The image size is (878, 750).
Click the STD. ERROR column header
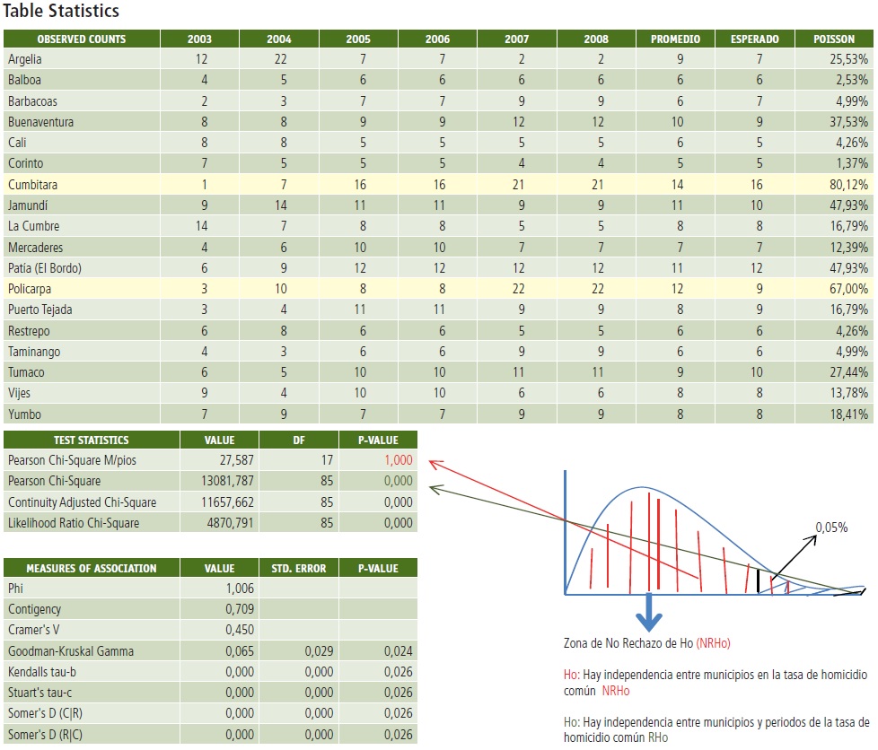coord(299,568)
